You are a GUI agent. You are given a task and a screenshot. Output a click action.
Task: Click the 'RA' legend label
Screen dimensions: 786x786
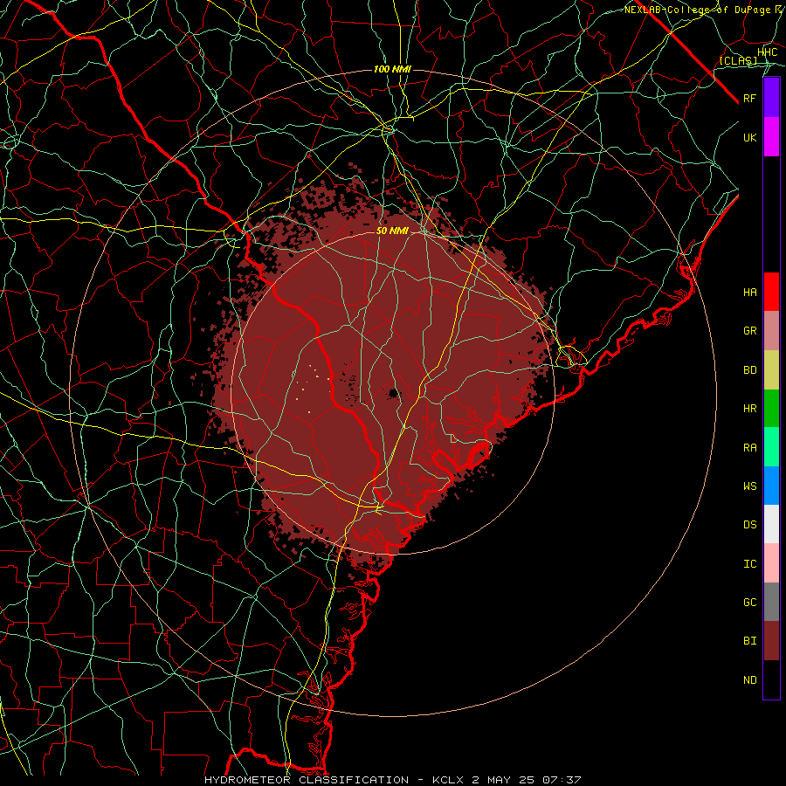click(x=750, y=448)
